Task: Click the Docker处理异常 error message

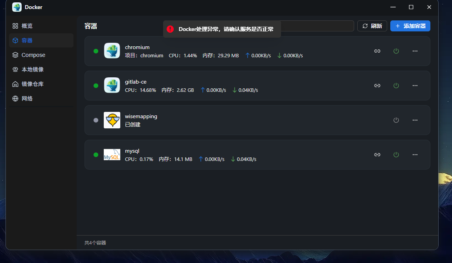Action: (226, 29)
